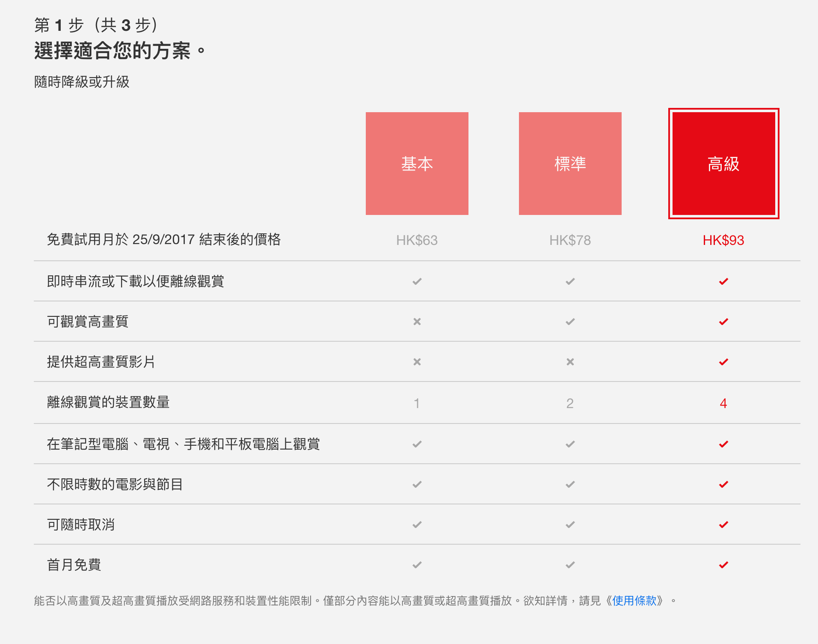Click the HK$63 price for 基本
This screenshot has width=818, height=644.
(x=417, y=240)
